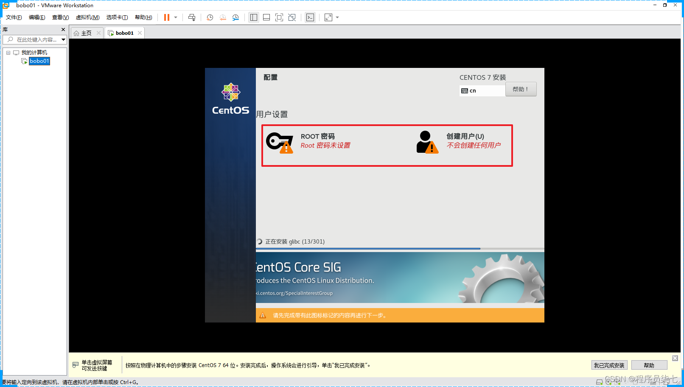Click the installation progress bar
This screenshot has width=684, height=387.
pos(399,248)
